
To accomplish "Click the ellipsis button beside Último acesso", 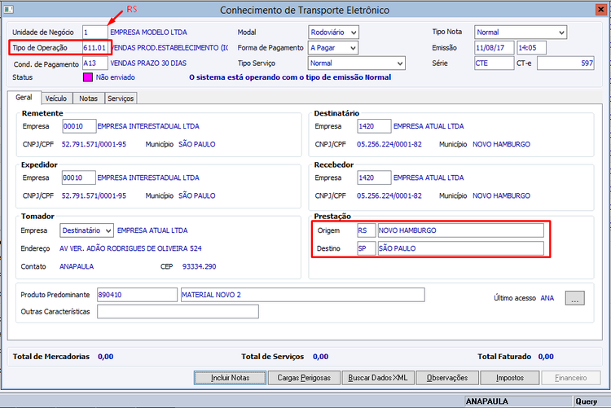I will (575, 298).
